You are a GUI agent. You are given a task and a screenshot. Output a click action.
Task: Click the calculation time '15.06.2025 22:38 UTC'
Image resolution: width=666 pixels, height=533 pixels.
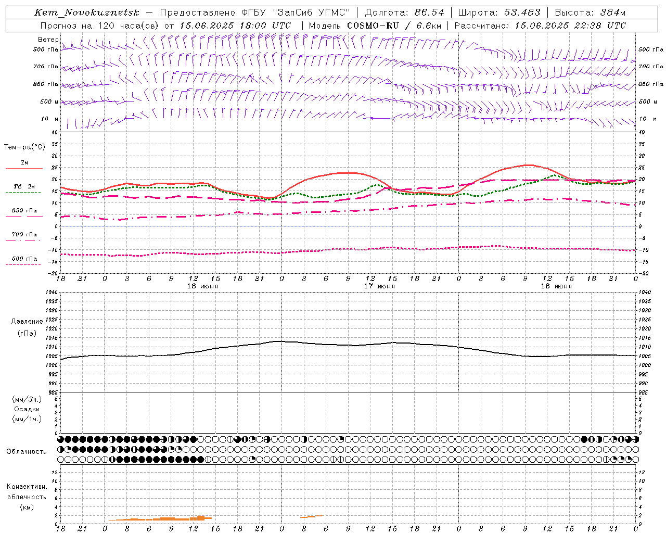point(570,26)
